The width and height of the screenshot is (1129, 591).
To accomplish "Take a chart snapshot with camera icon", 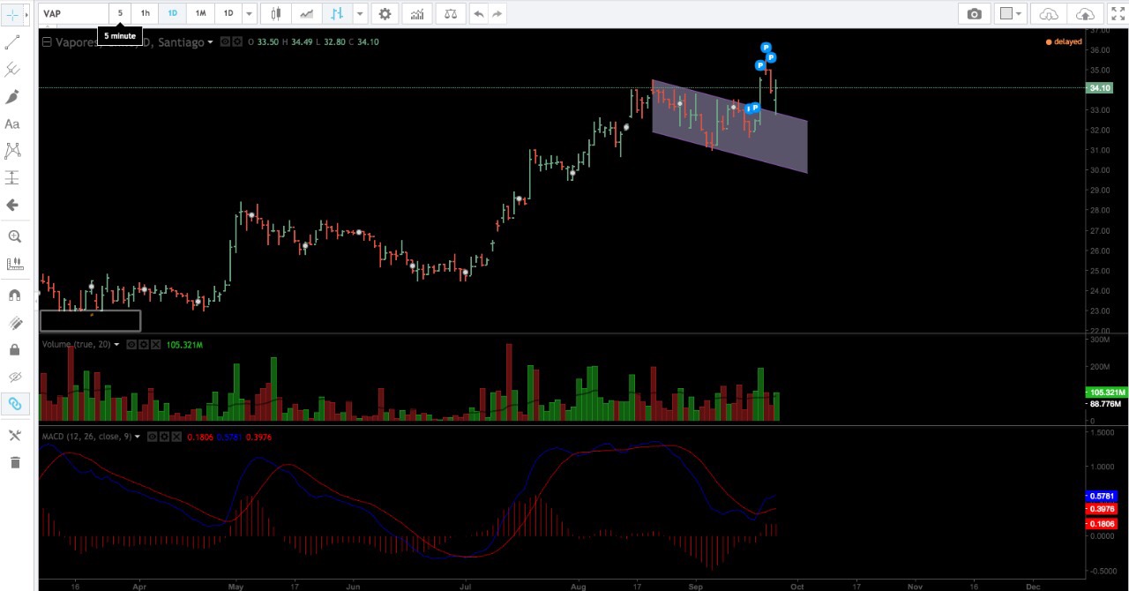I will pyautogui.click(x=974, y=13).
